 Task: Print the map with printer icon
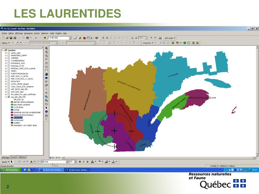coord(15,38)
